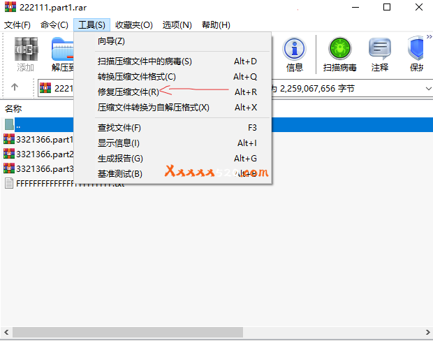Click the parent folder icon
Screen dimensions: 433x341
tap(9, 125)
